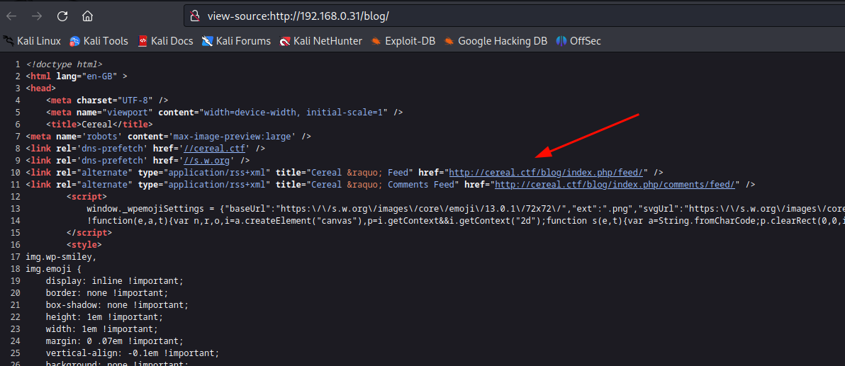Click the security padlock icon in address bar
Image resolution: width=845 pixels, height=366 pixels.
[196, 16]
